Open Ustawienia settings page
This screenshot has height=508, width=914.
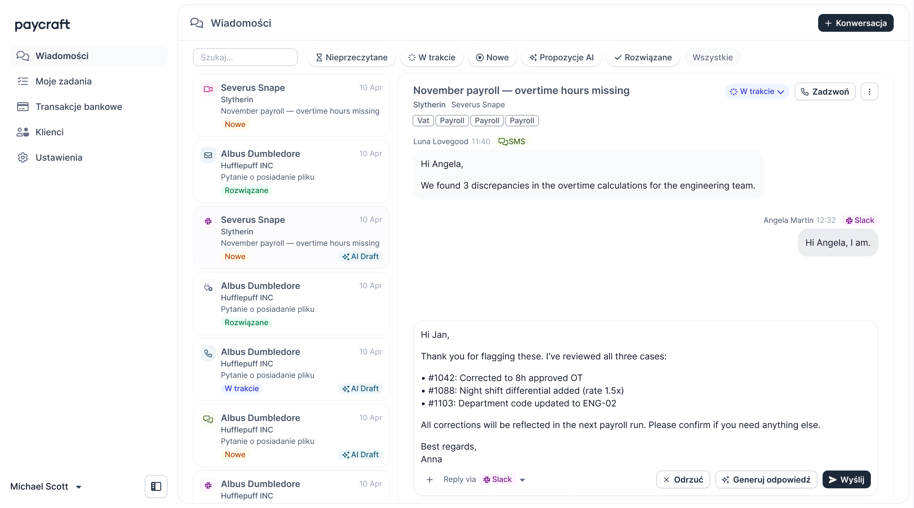[x=89, y=157]
